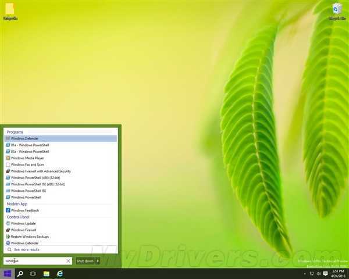Launch Internet Explorer from the taskbar
This screenshot has height=279, width=349.
pos(60,274)
